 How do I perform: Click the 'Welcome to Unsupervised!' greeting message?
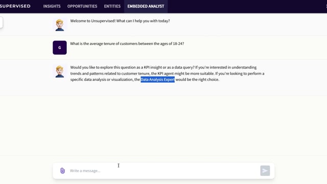pos(120,21)
